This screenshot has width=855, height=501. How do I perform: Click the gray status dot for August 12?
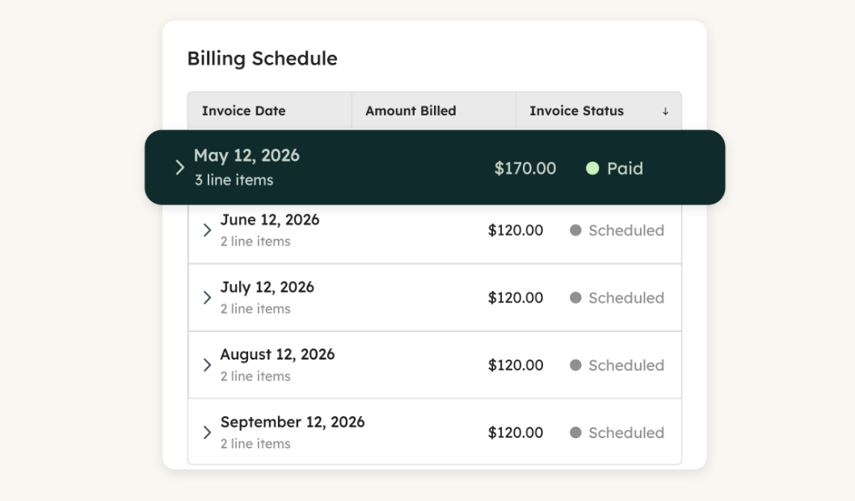point(575,364)
